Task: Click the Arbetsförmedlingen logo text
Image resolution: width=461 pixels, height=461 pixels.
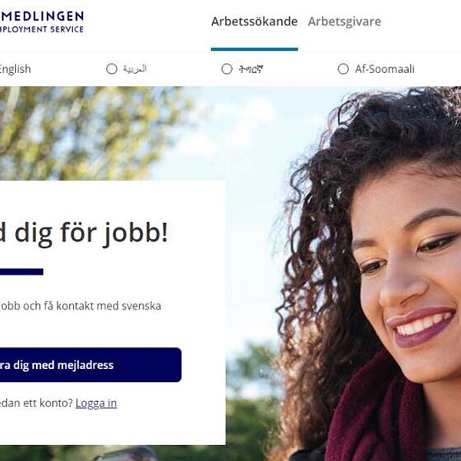Action: (41, 16)
